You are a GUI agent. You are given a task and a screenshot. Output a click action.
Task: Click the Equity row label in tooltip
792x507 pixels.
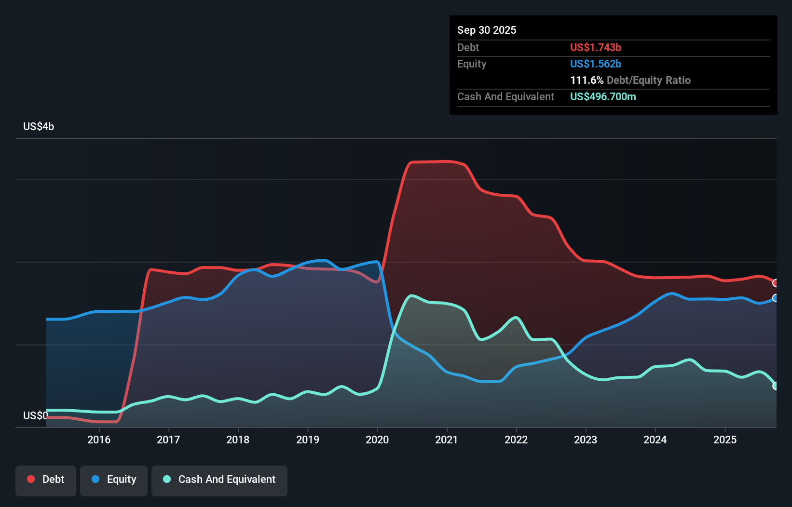(x=472, y=64)
